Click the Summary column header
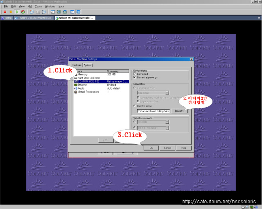Viewport: 262px width, 209px height. [117, 71]
